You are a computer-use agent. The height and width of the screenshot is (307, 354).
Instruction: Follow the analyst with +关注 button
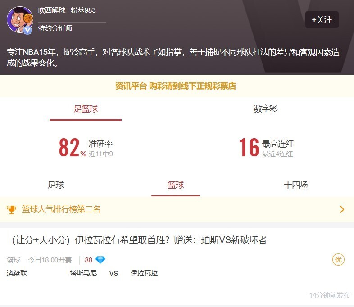point(322,20)
